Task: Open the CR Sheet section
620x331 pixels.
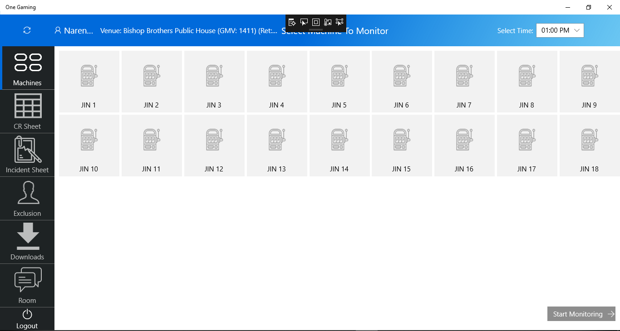Action: (27, 112)
